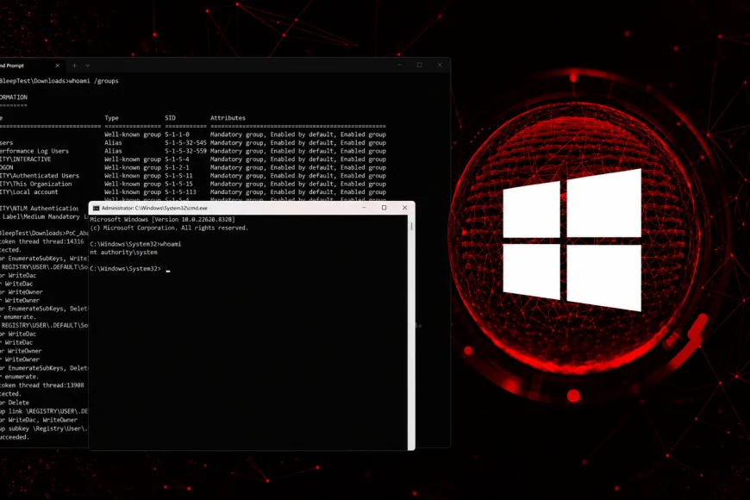
Task: Click the SID value S-1-5-32-559
Action: [x=185, y=151]
